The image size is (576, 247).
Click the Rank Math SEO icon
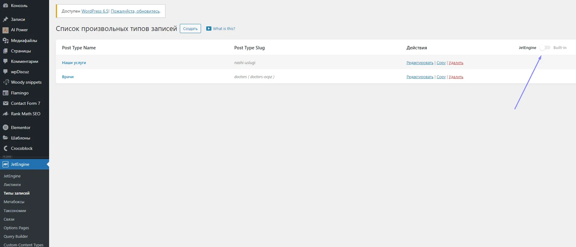pyautogui.click(x=5, y=114)
